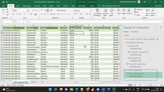The image size is (164, 92).
Task: Switch to the Connections tab in the pane
Action: (x=135, y=32)
